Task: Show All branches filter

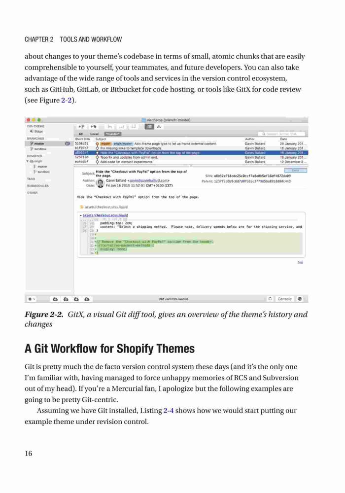Action: [x=81, y=134]
